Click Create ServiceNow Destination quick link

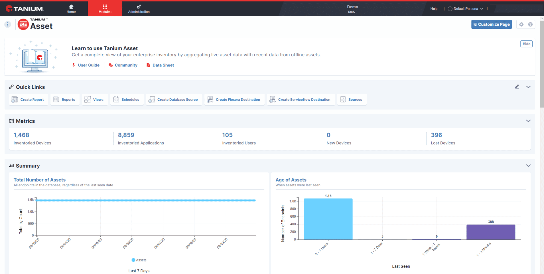click(301, 100)
